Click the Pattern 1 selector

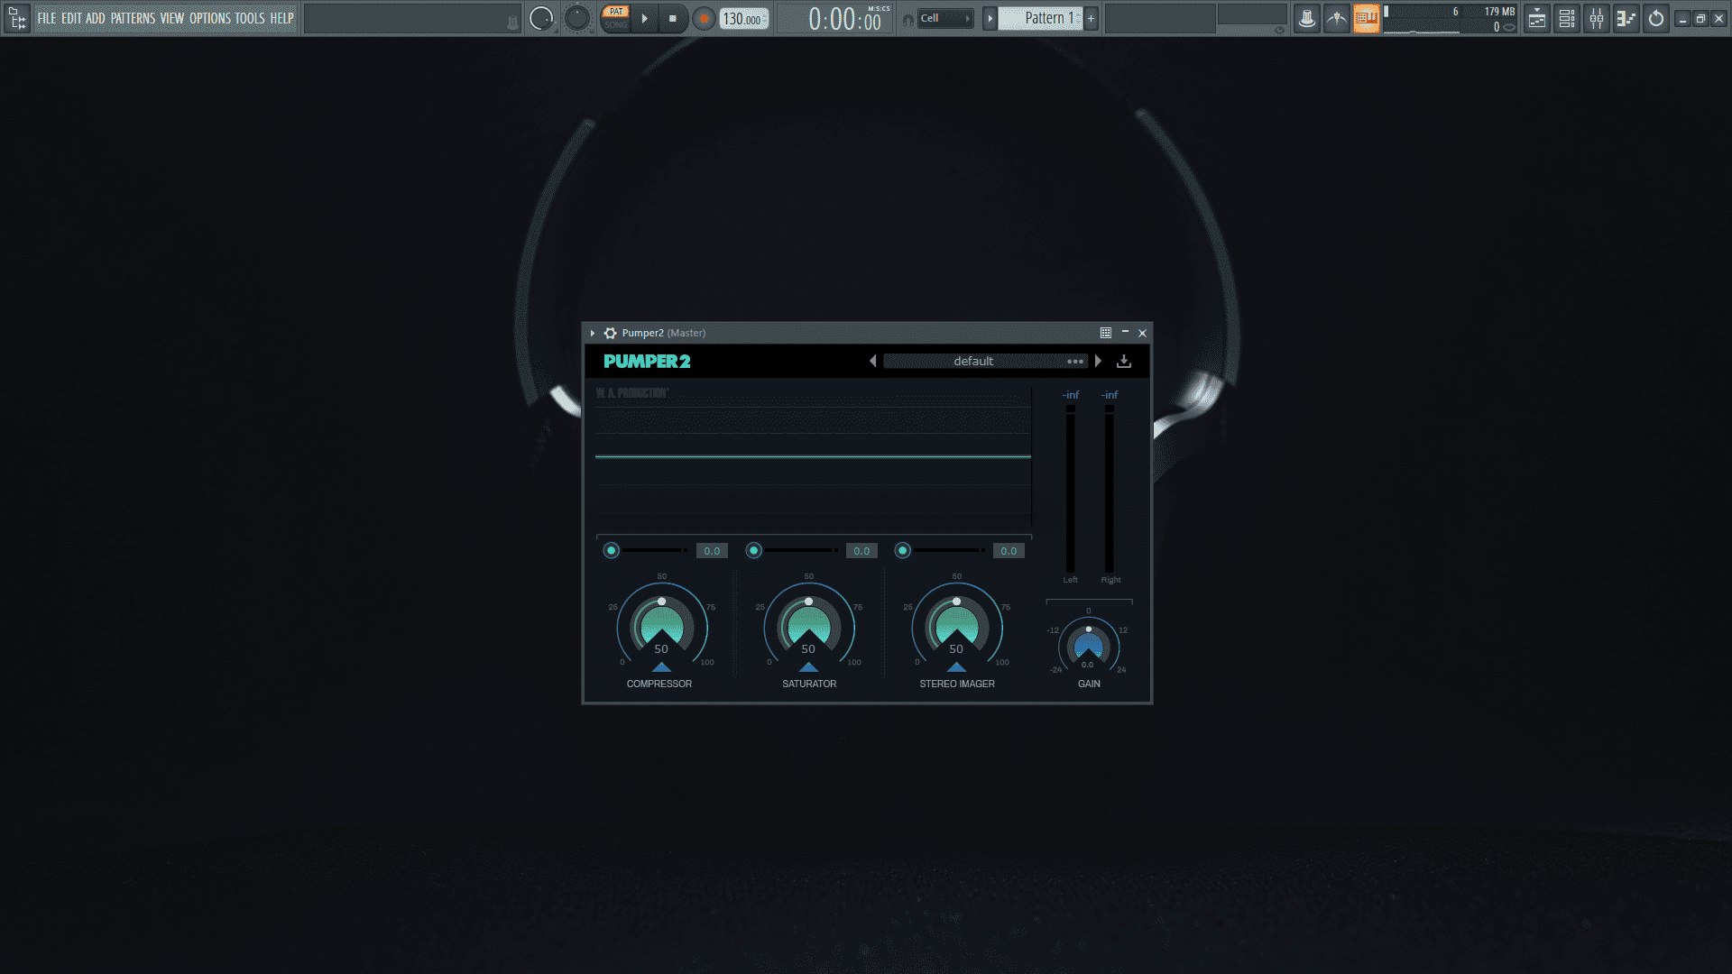[1040, 18]
